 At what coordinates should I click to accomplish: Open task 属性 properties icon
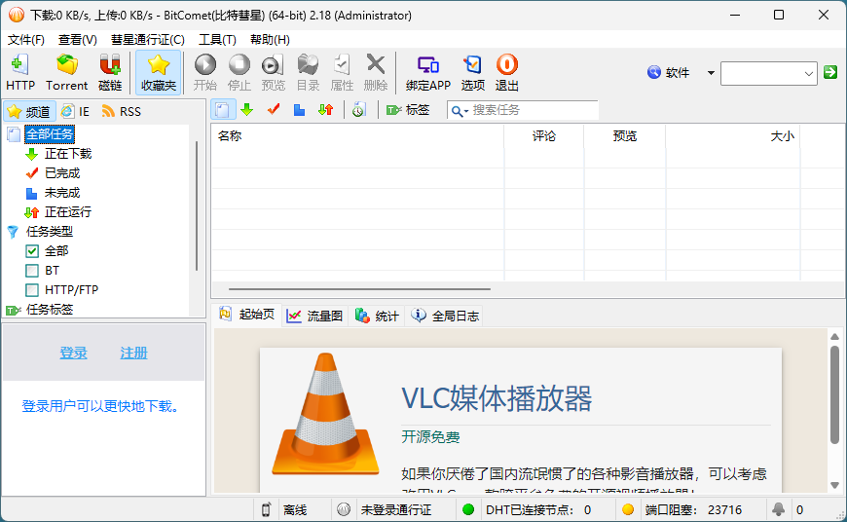[x=342, y=72]
